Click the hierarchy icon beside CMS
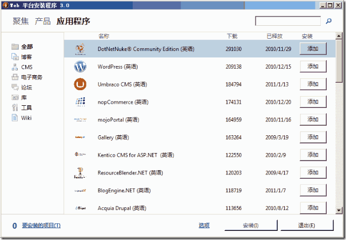Screen dimensions: 346x240 coord(15,67)
